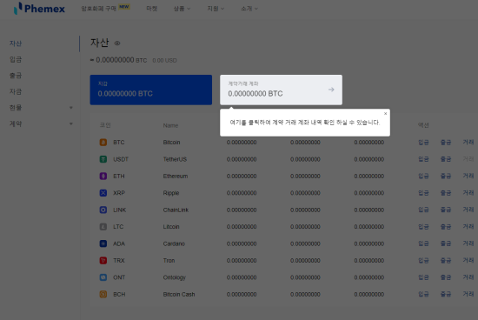
Task: Toggle the balance visibility eye icon
Action: click(x=117, y=43)
